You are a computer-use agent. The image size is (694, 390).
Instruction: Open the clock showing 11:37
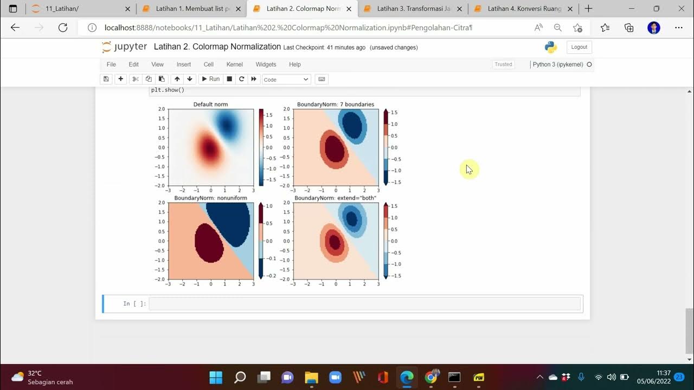[654, 377]
